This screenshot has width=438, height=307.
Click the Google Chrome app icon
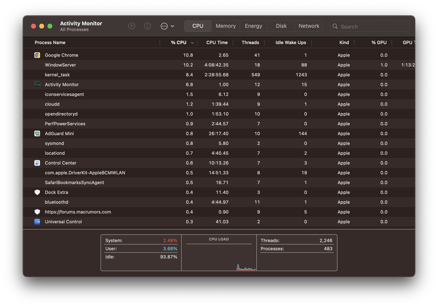pyautogui.click(x=37, y=55)
